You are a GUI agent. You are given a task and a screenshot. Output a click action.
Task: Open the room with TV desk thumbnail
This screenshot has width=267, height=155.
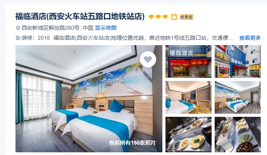click(x=188, y=98)
